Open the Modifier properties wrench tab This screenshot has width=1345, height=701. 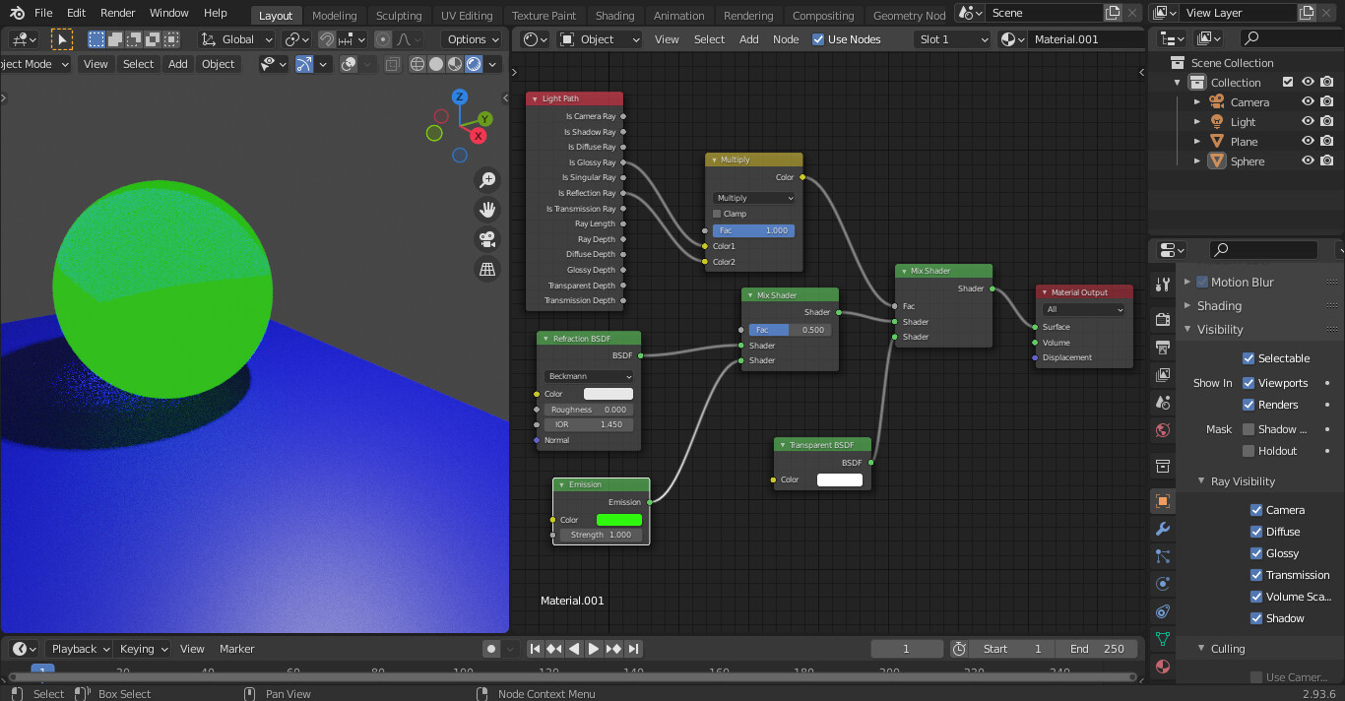1163,531
